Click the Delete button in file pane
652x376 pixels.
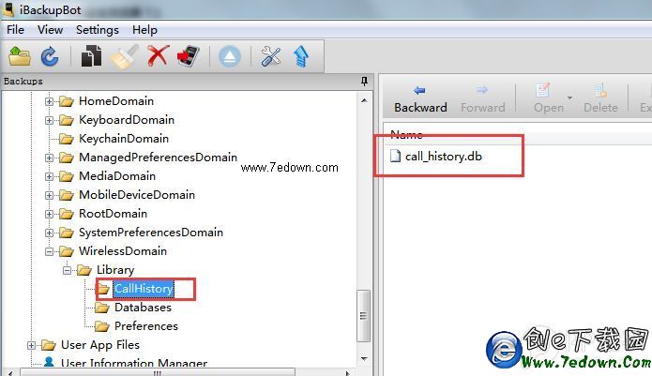[600, 98]
